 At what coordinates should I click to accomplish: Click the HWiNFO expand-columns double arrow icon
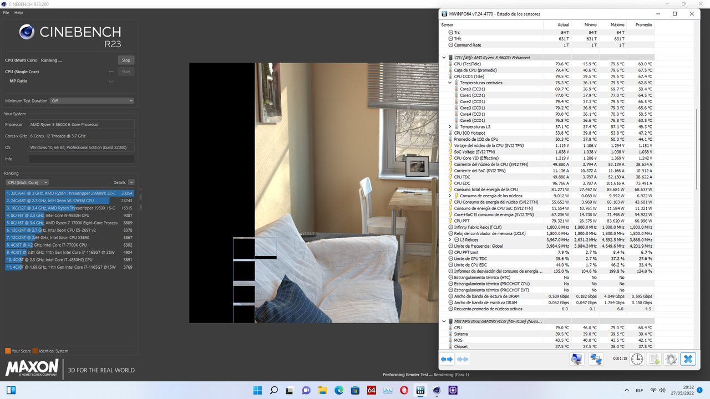(447, 359)
